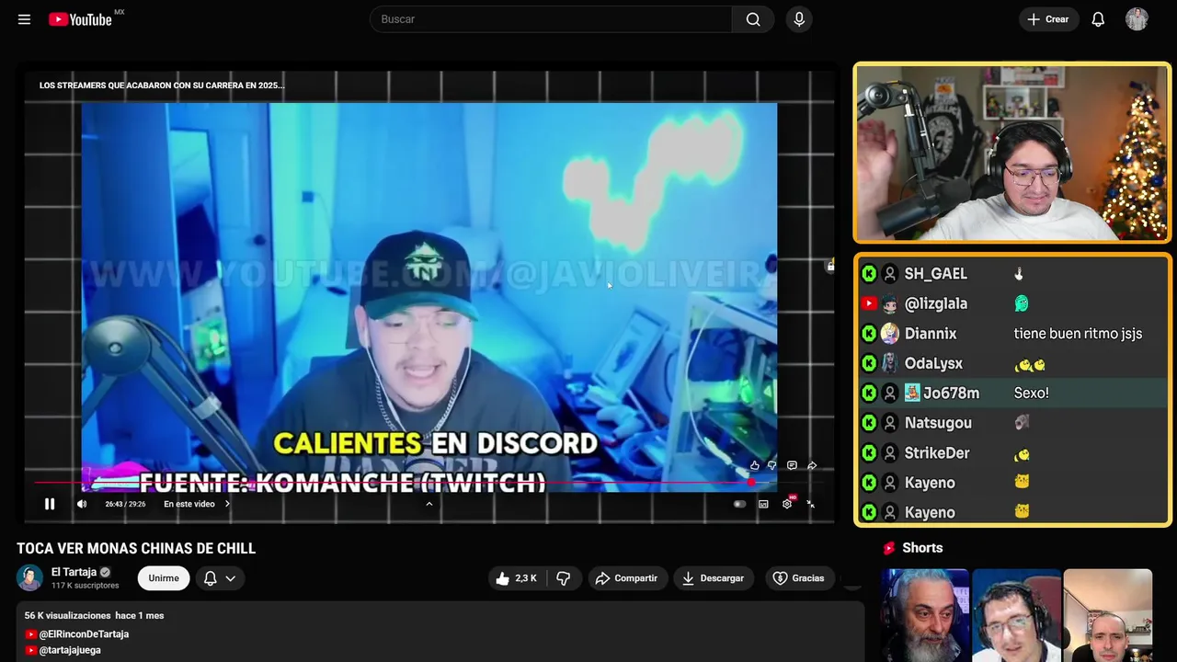Share the video with Compartir
This screenshot has width=1177, height=662.
click(x=626, y=578)
